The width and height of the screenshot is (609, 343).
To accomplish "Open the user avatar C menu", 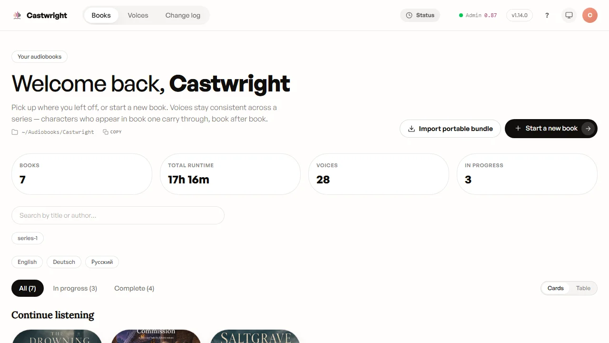I will (x=590, y=15).
